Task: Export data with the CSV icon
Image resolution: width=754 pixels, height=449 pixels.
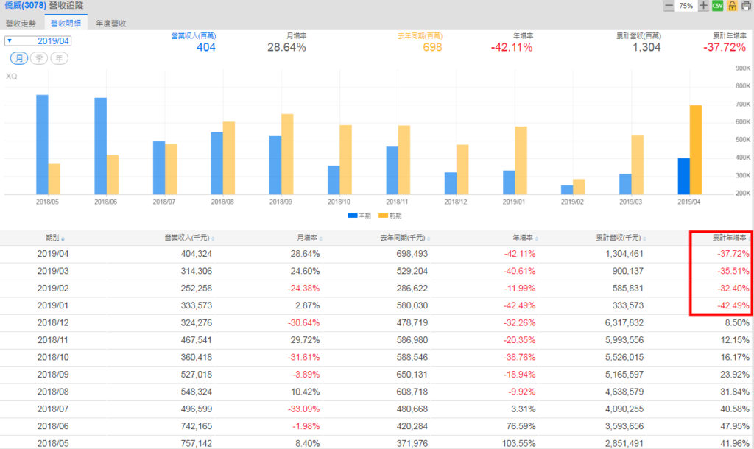Action: tap(717, 6)
